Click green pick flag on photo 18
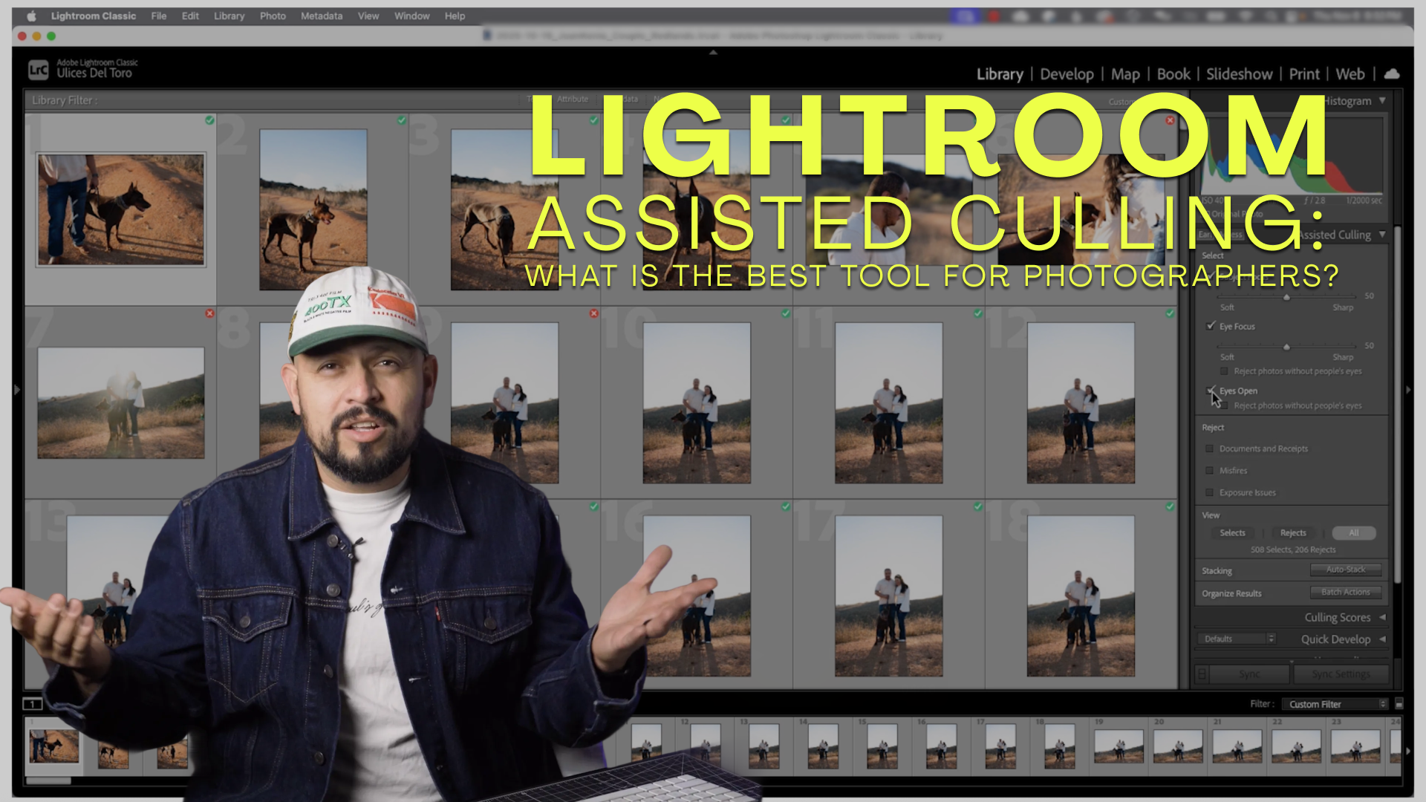Screen dimensions: 1426x802 [1170, 506]
